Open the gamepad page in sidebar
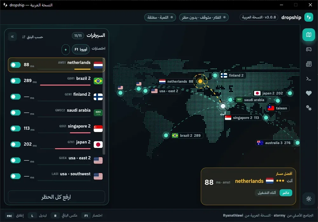 coord(309,49)
